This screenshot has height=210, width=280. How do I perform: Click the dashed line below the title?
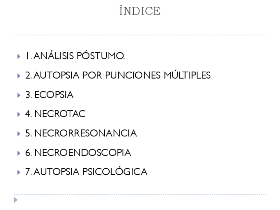140,35
